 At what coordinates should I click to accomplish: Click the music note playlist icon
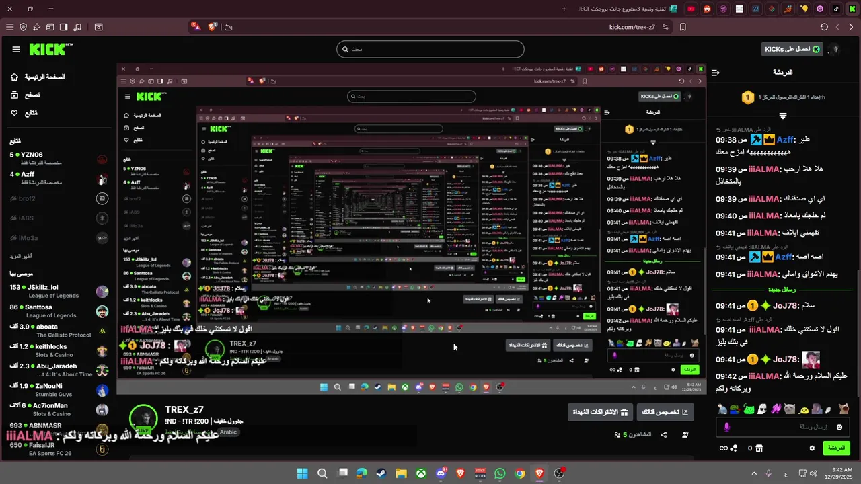[x=77, y=27]
